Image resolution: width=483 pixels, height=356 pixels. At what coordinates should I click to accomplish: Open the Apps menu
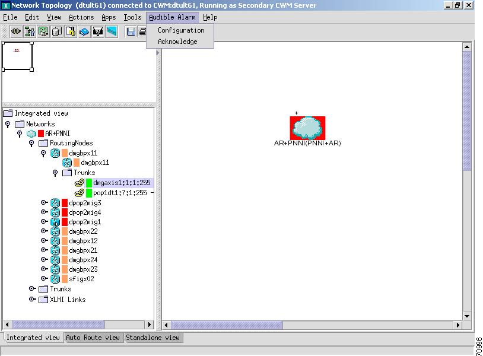tap(109, 17)
